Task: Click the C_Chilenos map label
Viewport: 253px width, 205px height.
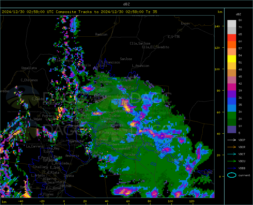Action: 29,80
